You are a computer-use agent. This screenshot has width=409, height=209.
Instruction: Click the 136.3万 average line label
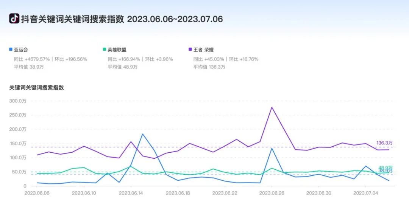(384, 143)
